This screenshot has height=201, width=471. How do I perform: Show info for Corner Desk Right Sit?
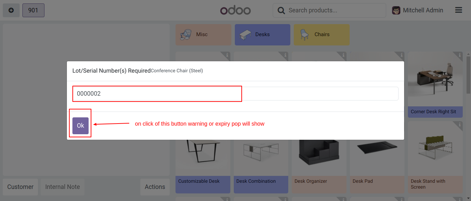[459, 55]
